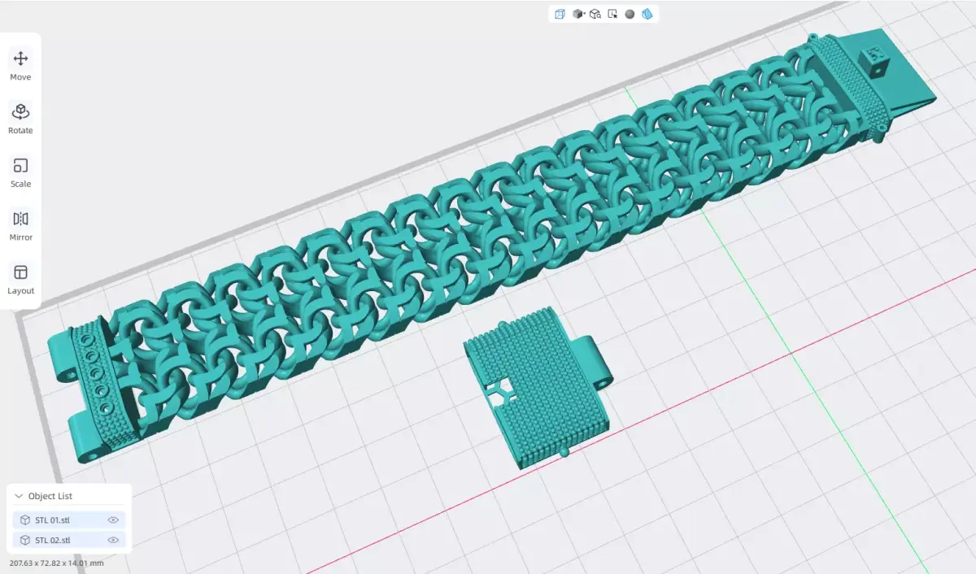Select the Rotate tool
This screenshot has height=574, width=976.
pyautogui.click(x=20, y=119)
